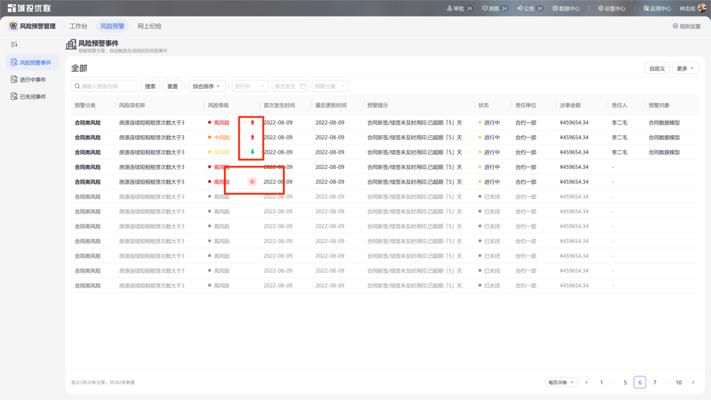Switch to the 工作台 tab
Image resolution: width=711 pixels, height=400 pixels.
(79, 26)
